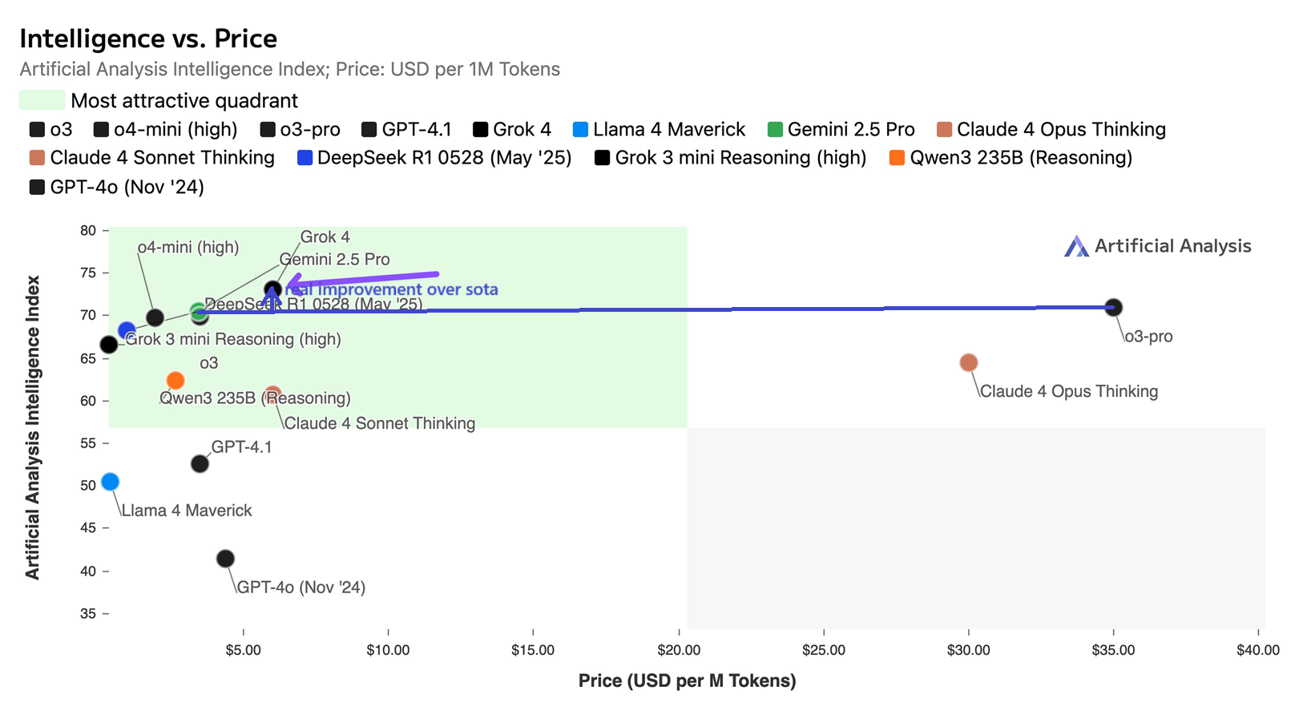Viewport: 1311px width, 715px height.
Task: Click the $5.00 x-axis tick label
Action: coord(244,650)
